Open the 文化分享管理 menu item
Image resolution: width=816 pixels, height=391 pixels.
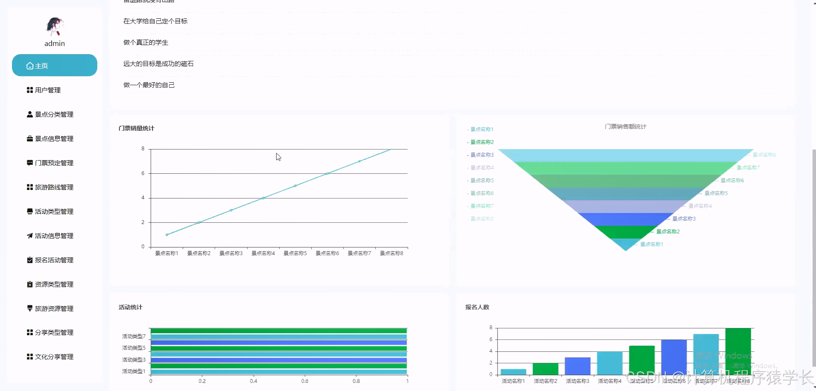tap(55, 356)
